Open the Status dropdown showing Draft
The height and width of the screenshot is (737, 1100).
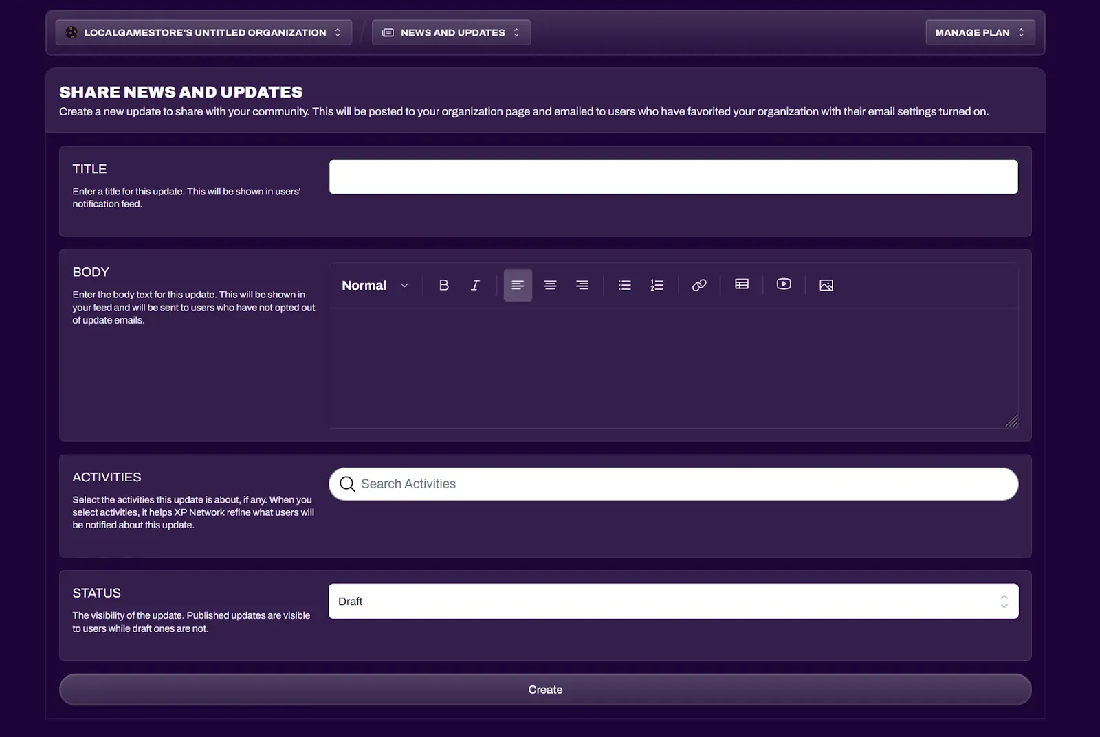click(673, 600)
